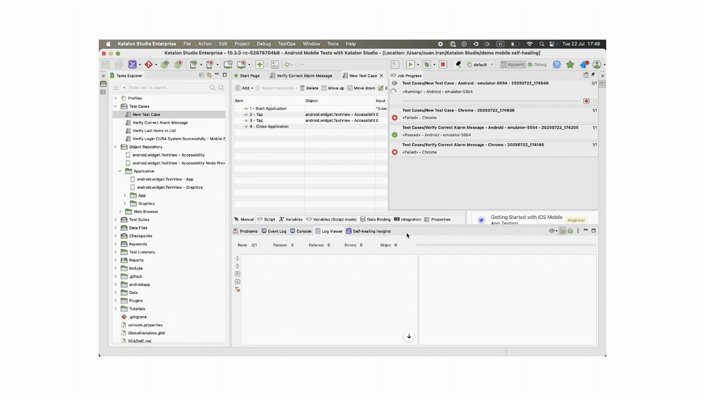Click the Delete button
This screenshot has height=396, width=705.
tap(309, 88)
